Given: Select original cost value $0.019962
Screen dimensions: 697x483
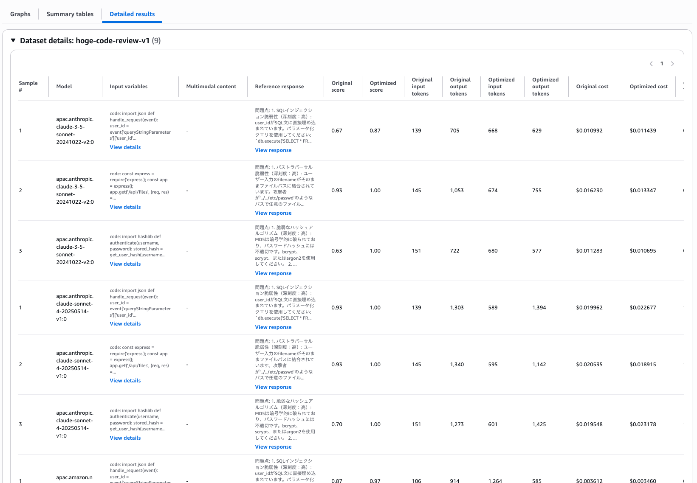Looking at the screenshot, I should click(589, 308).
